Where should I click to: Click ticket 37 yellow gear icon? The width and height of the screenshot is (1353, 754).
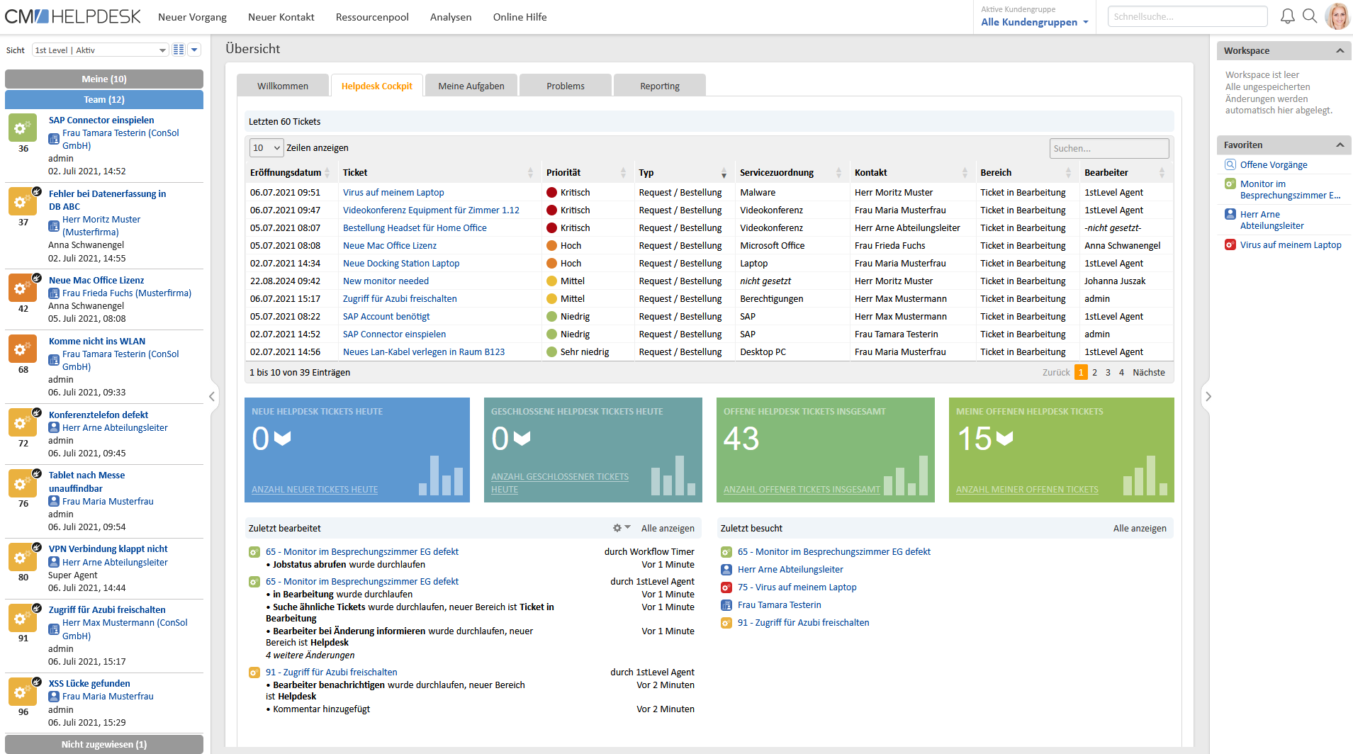tap(23, 201)
